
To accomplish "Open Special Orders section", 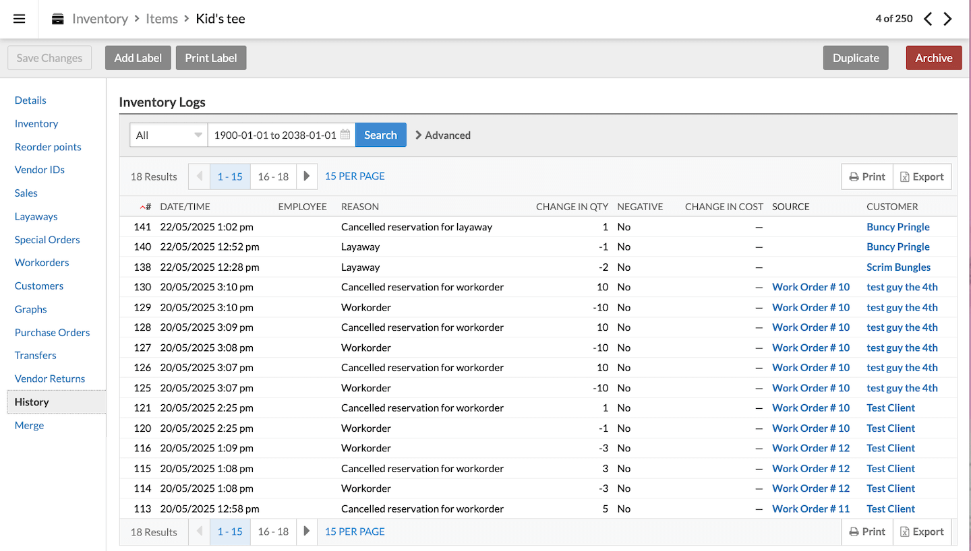I will [47, 240].
